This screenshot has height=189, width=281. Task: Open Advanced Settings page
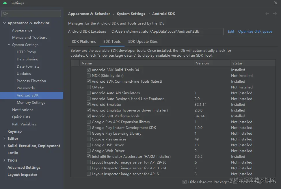tap(24, 168)
